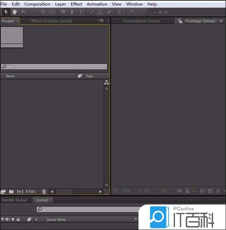Open the Window menu

tap(134, 4)
